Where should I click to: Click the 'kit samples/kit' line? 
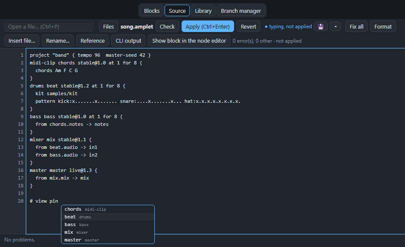point(57,93)
